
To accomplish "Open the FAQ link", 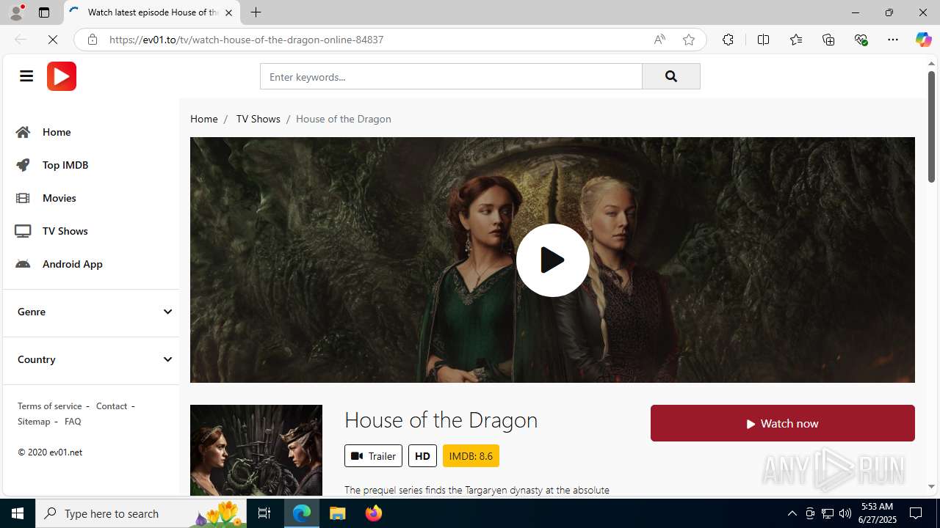I will tap(73, 421).
